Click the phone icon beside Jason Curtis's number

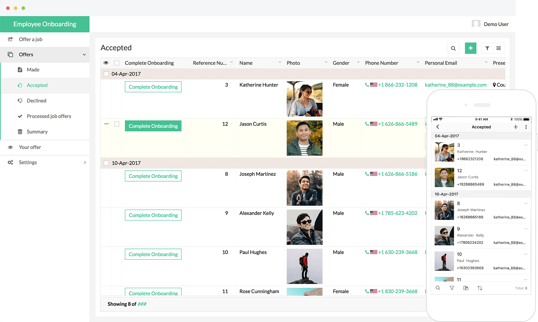(368, 124)
